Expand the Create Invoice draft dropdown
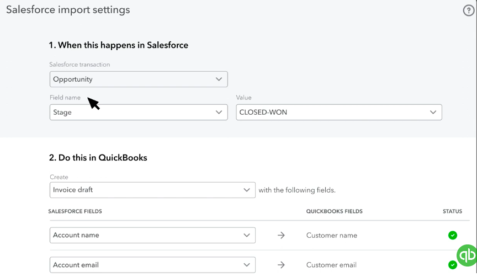The height and width of the screenshot is (277, 477). (x=152, y=190)
